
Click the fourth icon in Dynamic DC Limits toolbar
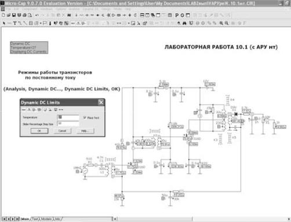tap(39, 110)
